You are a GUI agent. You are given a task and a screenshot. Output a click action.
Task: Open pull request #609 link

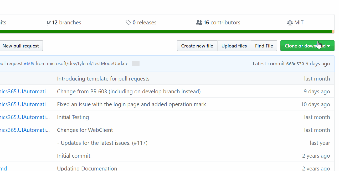point(29,63)
